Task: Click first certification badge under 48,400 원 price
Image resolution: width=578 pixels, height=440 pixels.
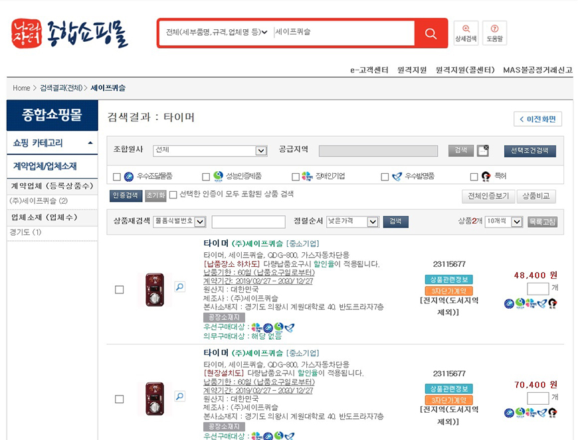Action: [x=509, y=304]
